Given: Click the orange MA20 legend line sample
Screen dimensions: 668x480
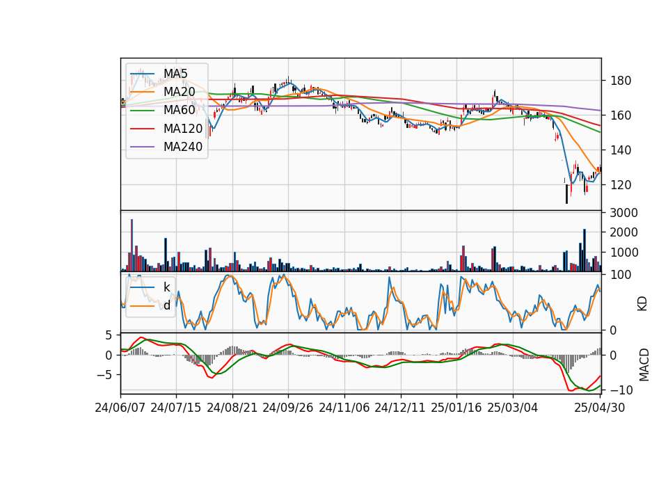Looking at the screenshot, I should (x=143, y=92).
